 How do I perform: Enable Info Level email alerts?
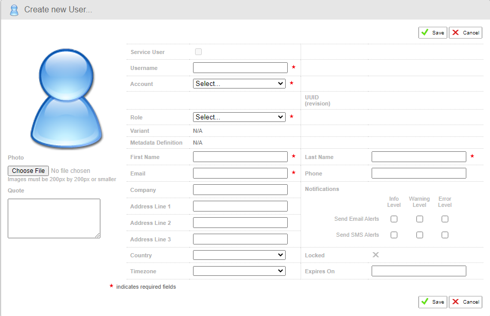point(394,219)
